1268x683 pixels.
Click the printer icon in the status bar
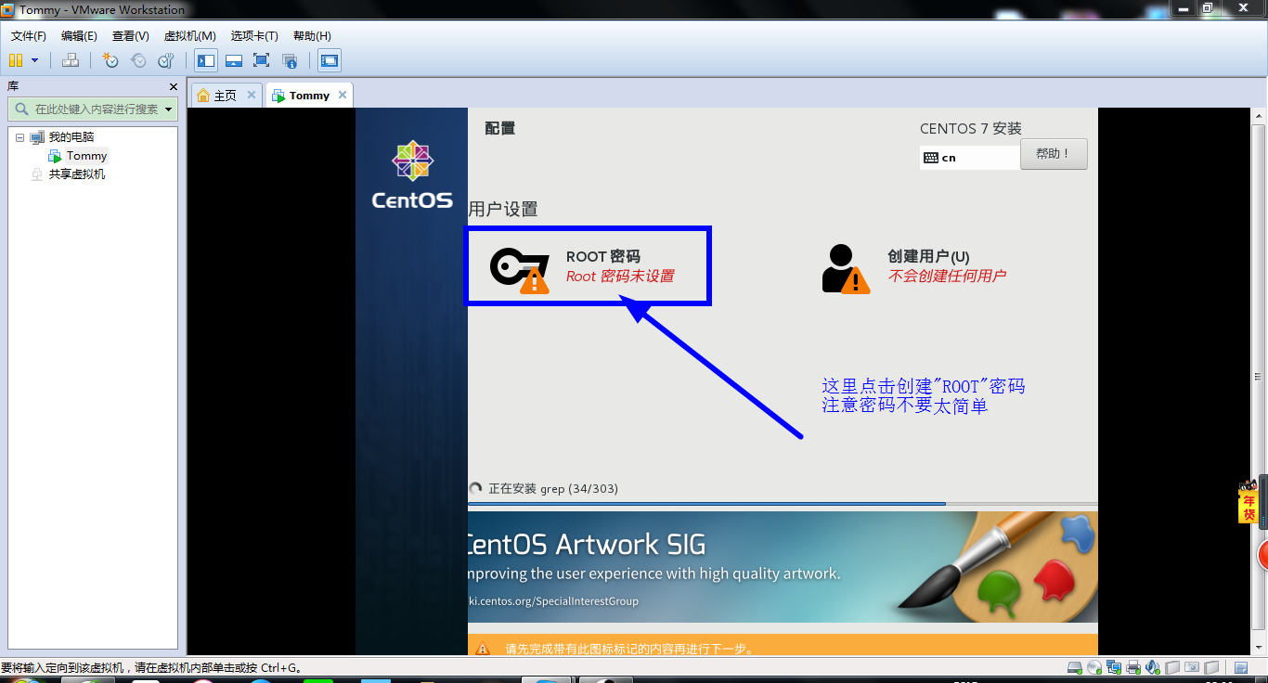point(1133,667)
